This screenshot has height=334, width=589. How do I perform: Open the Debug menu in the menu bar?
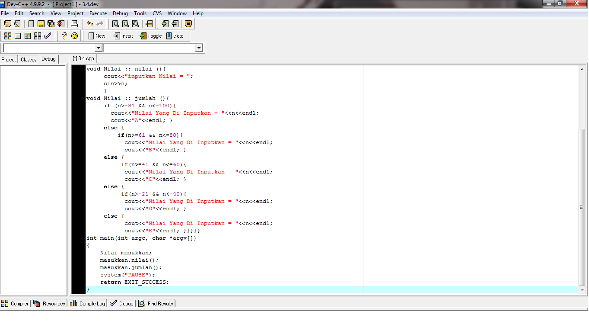[x=120, y=13]
